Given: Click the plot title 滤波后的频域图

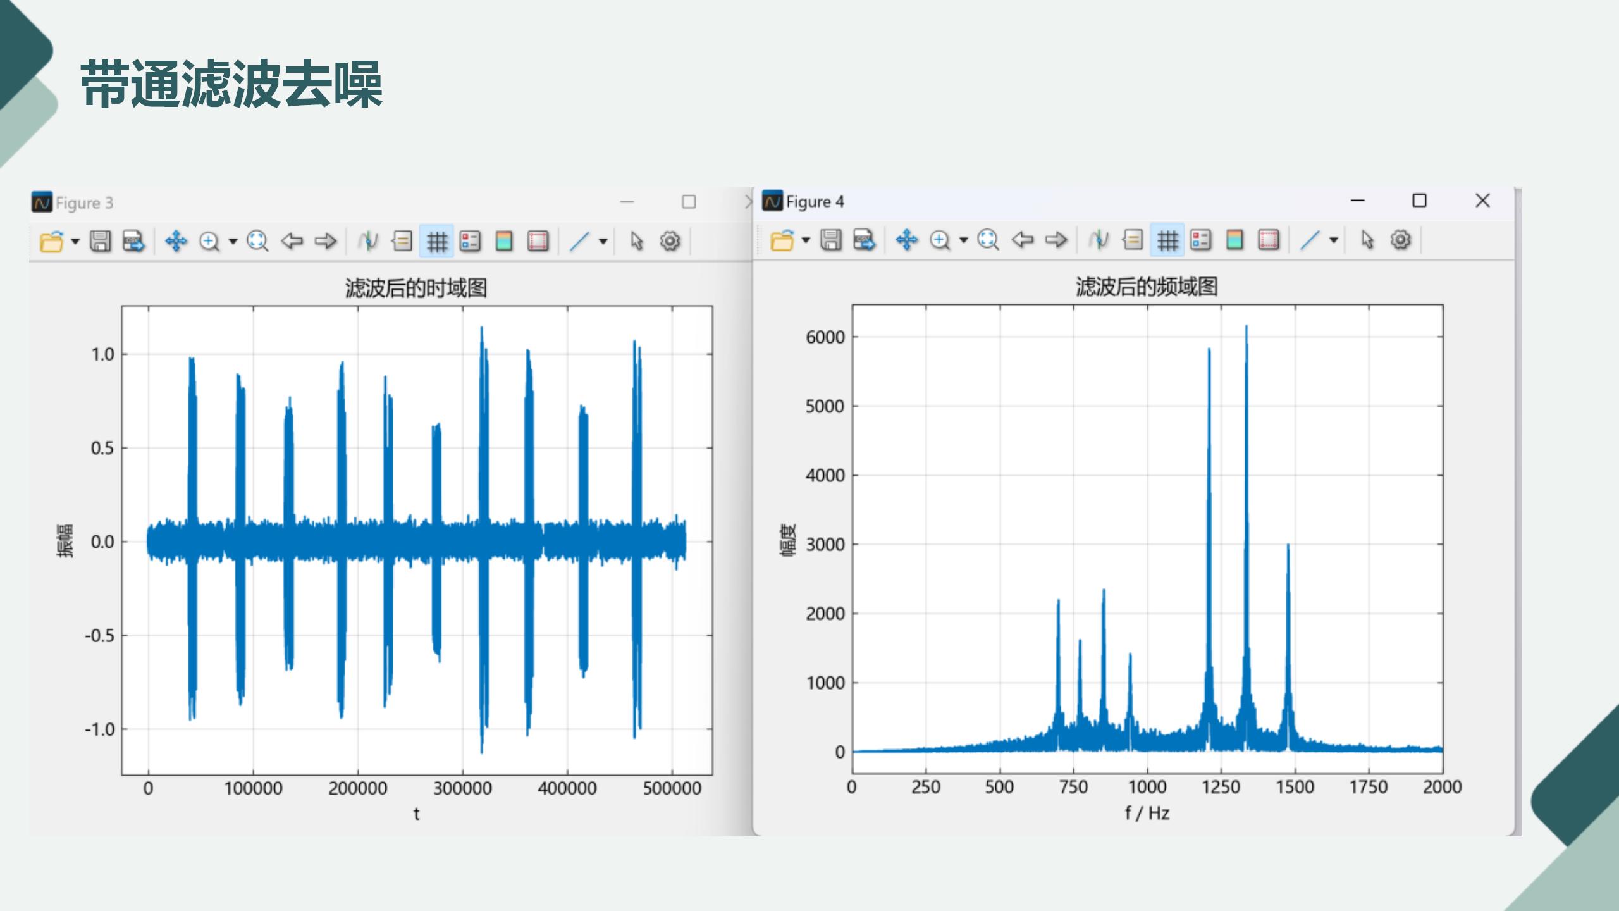Looking at the screenshot, I should coord(1147,287).
